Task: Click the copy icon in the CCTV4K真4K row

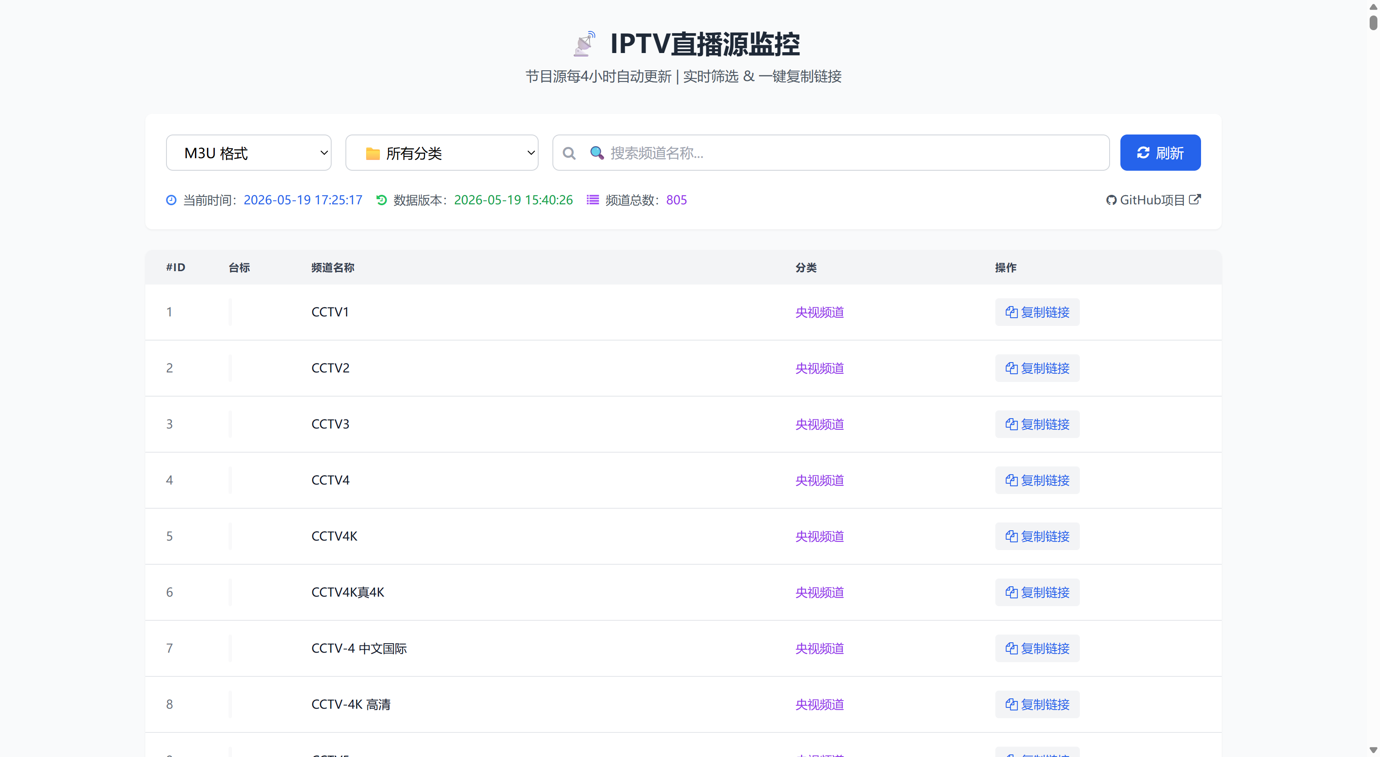Action: pyautogui.click(x=1011, y=593)
